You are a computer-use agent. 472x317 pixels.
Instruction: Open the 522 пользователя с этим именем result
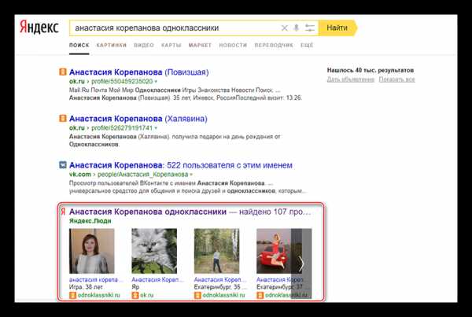(181, 165)
